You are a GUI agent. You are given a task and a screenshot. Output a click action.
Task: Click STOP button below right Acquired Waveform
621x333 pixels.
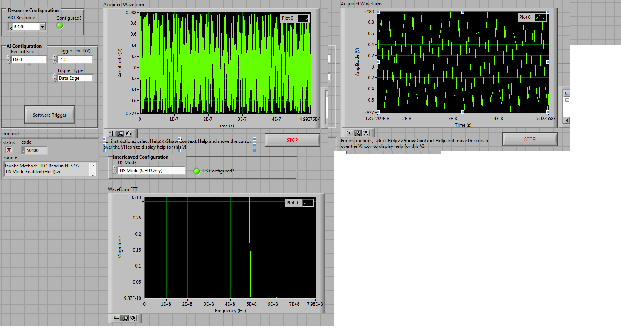(x=530, y=139)
